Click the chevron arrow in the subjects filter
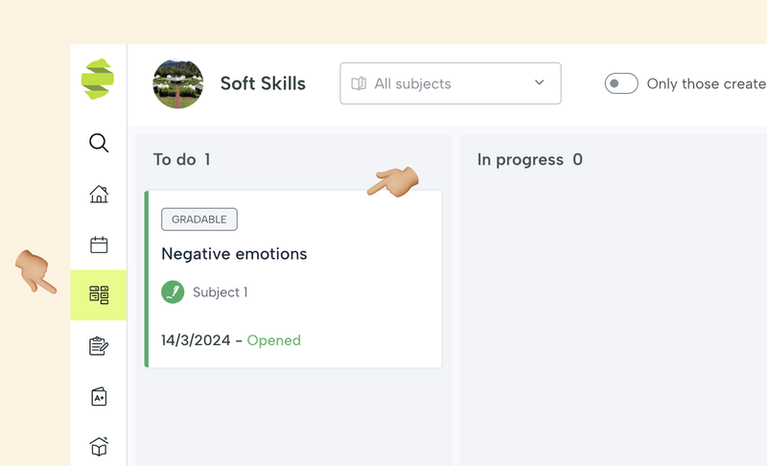This screenshot has width=767, height=466. pyautogui.click(x=539, y=83)
